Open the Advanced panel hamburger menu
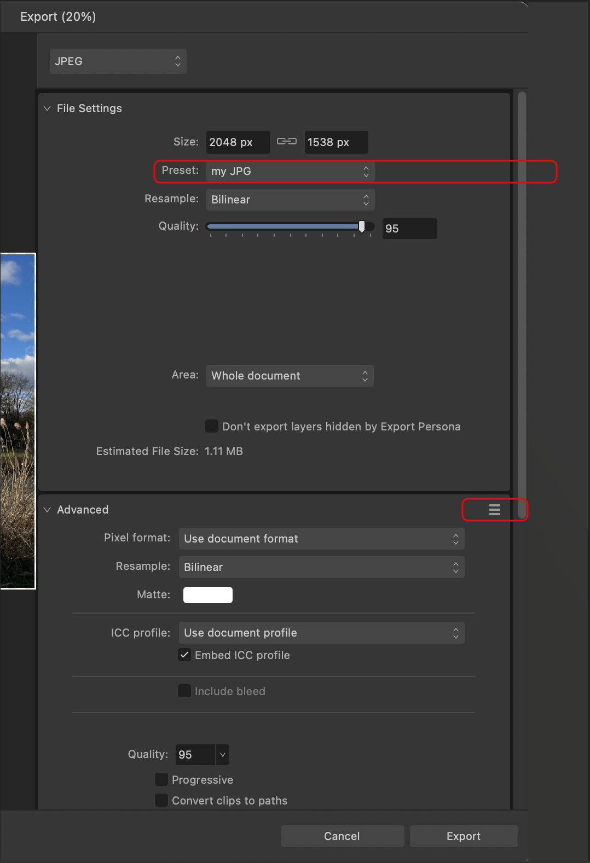This screenshot has width=590, height=863. tap(494, 510)
